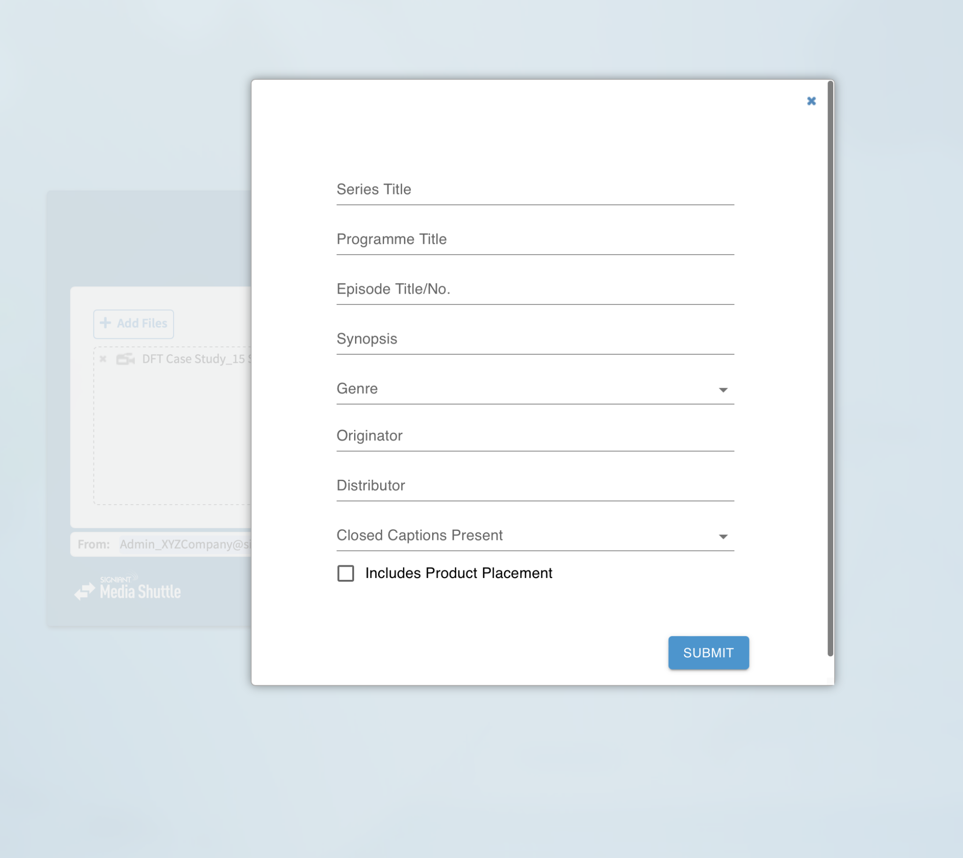Viewport: 963px width, 858px height.
Task: Click the Series Title input field
Action: click(x=535, y=190)
